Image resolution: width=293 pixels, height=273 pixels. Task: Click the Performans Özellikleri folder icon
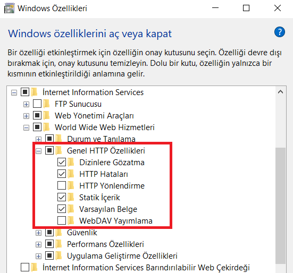(x=58, y=244)
